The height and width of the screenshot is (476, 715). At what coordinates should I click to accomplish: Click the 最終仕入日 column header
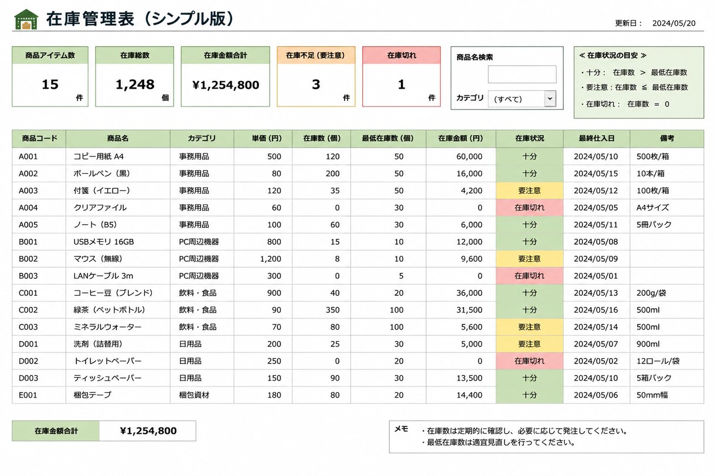[x=597, y=139]
